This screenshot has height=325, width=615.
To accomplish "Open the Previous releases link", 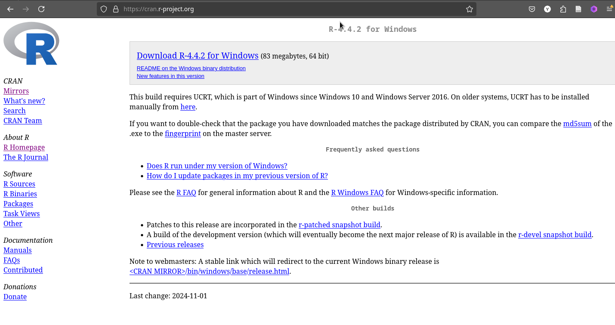I will point(175,245).
